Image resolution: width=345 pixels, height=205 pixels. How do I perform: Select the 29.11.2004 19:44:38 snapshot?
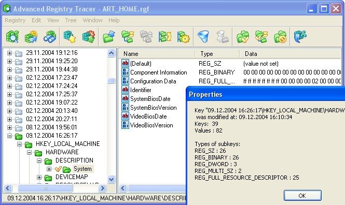[x=52, y=69]
